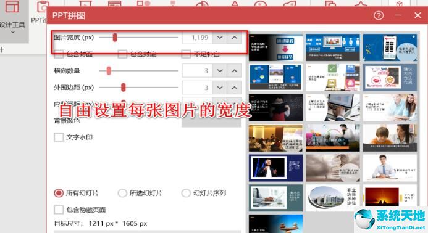428x233 pixels.
Task: Toggle the 包含封面 checkbox
Action: pos(59,54)
